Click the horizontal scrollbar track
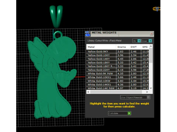The image size is (177, 132). 116,92
